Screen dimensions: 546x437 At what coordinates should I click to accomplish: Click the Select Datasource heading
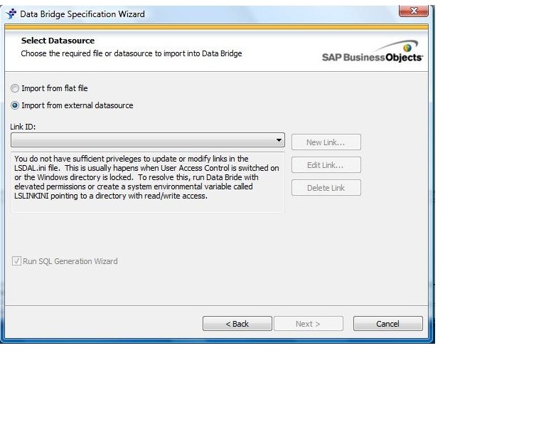pos(58,41)
